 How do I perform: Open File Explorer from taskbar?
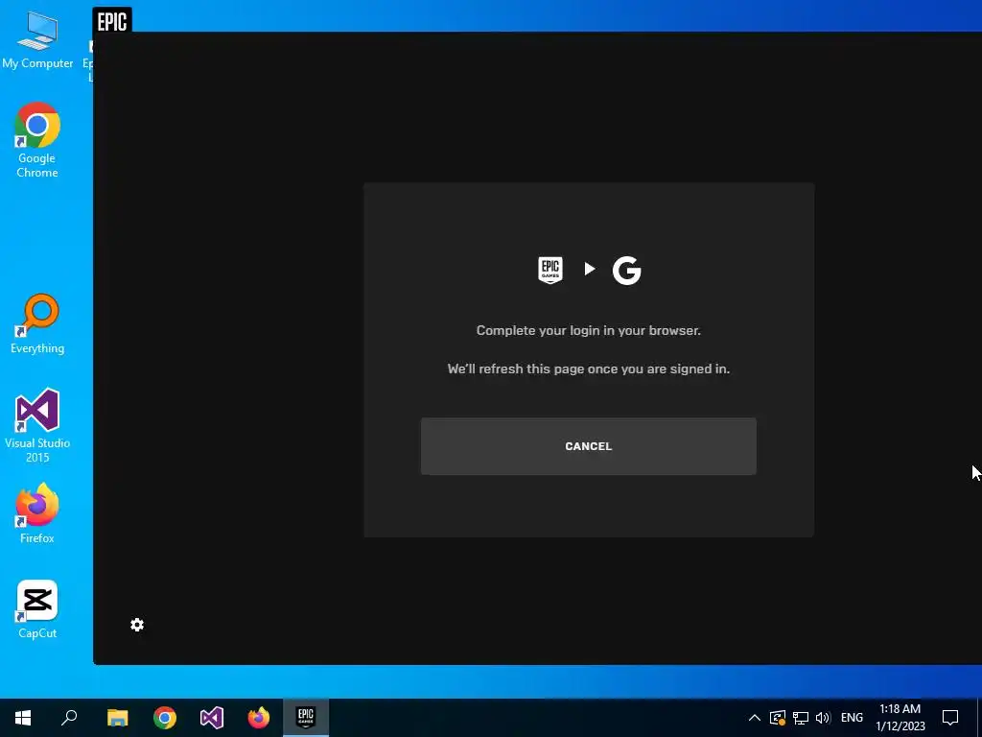tap(117, 718)
